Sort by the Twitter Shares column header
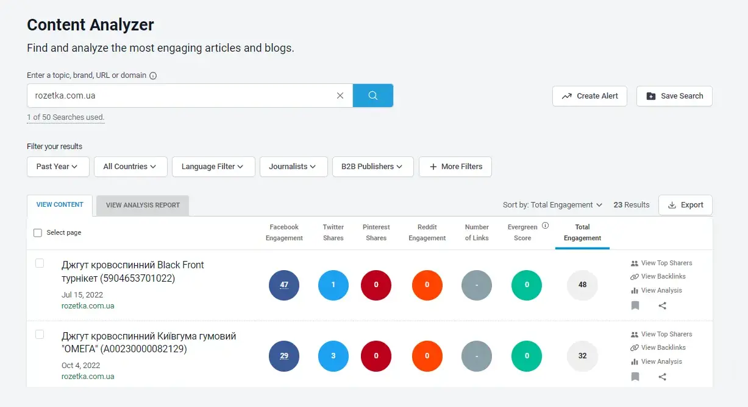Viewport: 748px width, 407px height. (333, 232)
